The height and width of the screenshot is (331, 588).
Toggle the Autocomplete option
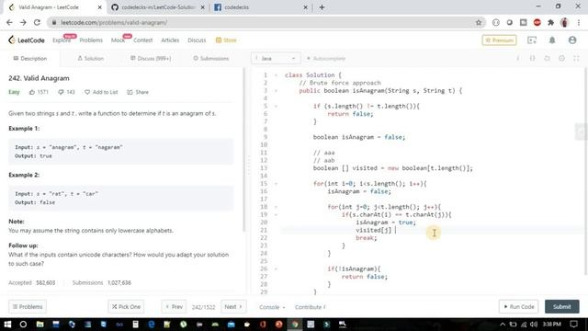pyautogui.click(x=326, y=59)
